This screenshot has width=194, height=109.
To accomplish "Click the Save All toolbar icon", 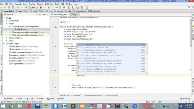I will click(5, 8).
